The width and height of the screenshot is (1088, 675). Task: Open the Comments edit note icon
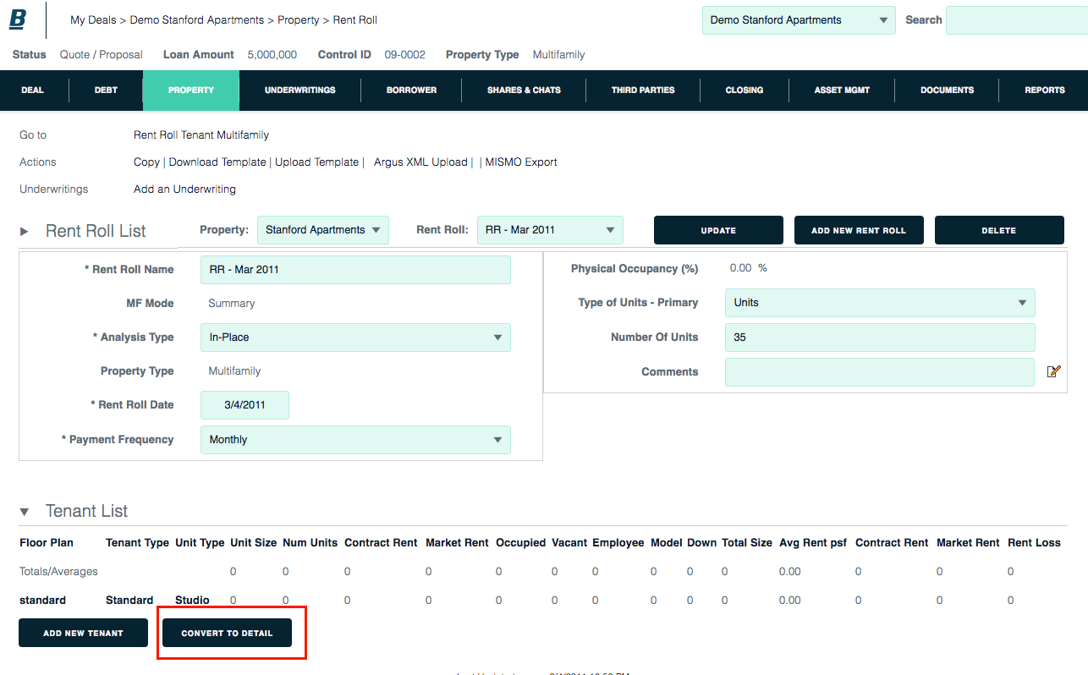[1053, 371]
